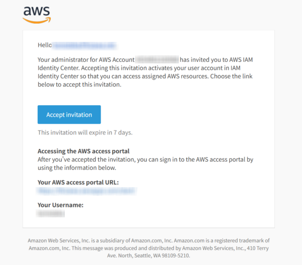Image resolution: width=302 pixels, height=265 pixels.
Task: Click the orange smile arrow under aws
Action: [x=37, y=21]
